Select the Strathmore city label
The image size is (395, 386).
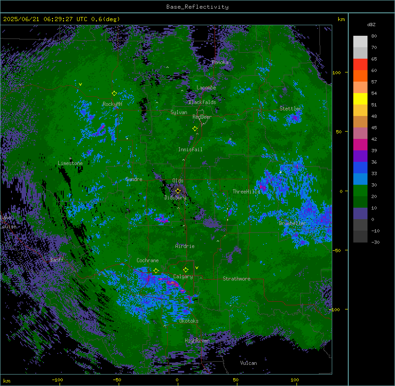(236, 279)
